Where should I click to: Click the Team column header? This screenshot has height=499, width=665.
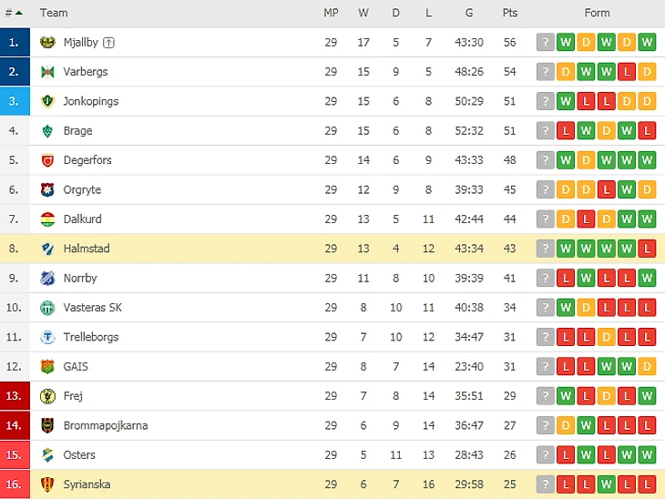[x=54, y=13]
